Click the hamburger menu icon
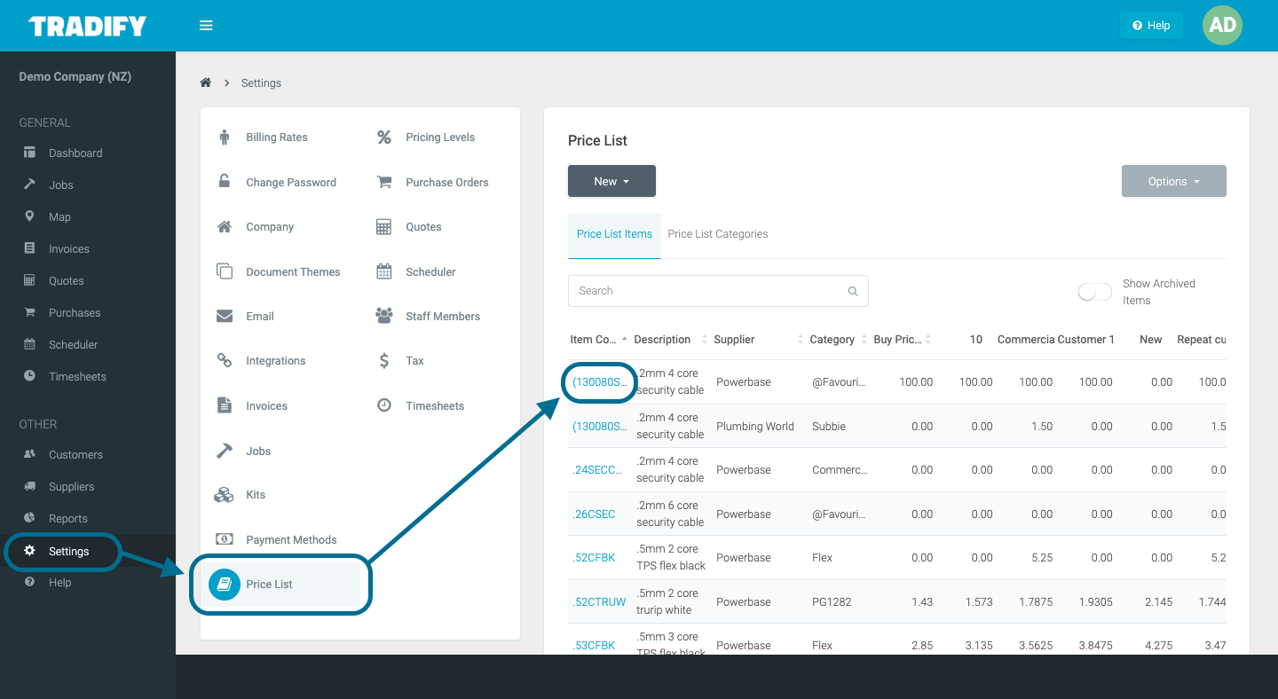 (206, 26)
